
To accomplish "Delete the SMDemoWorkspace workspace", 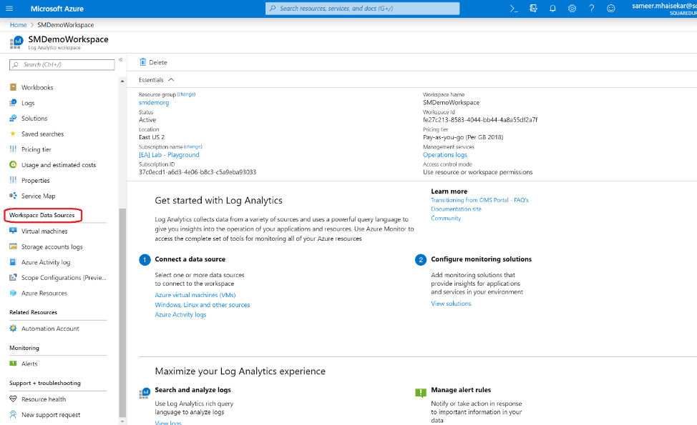I will tap(153, 62).
